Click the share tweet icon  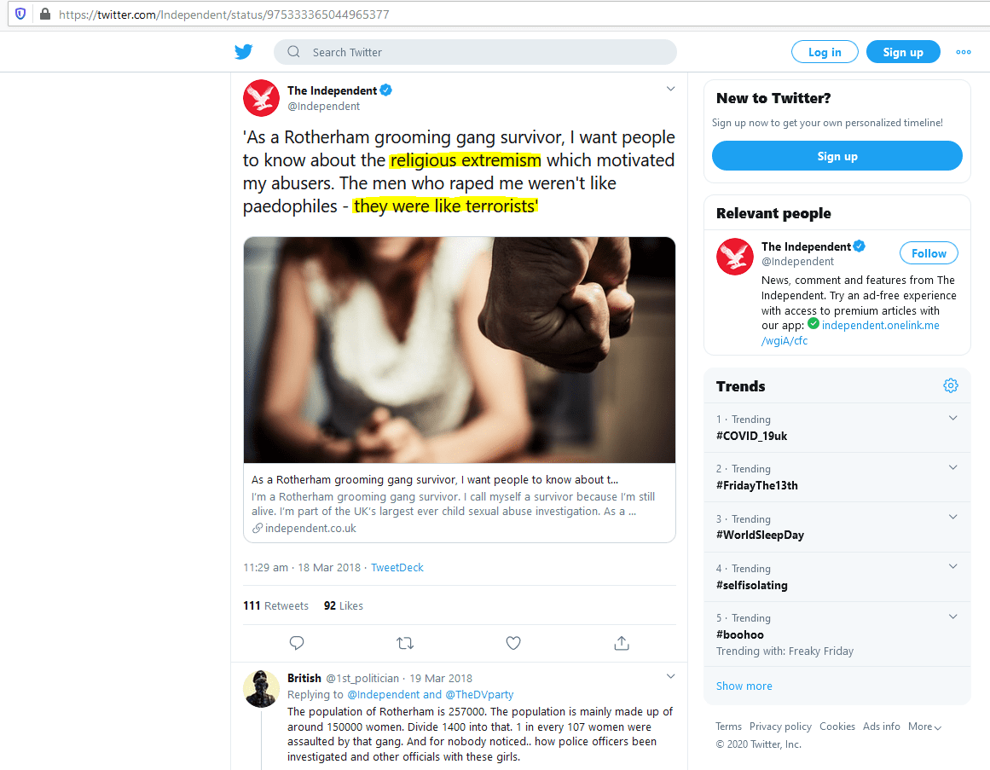point(622,643)
